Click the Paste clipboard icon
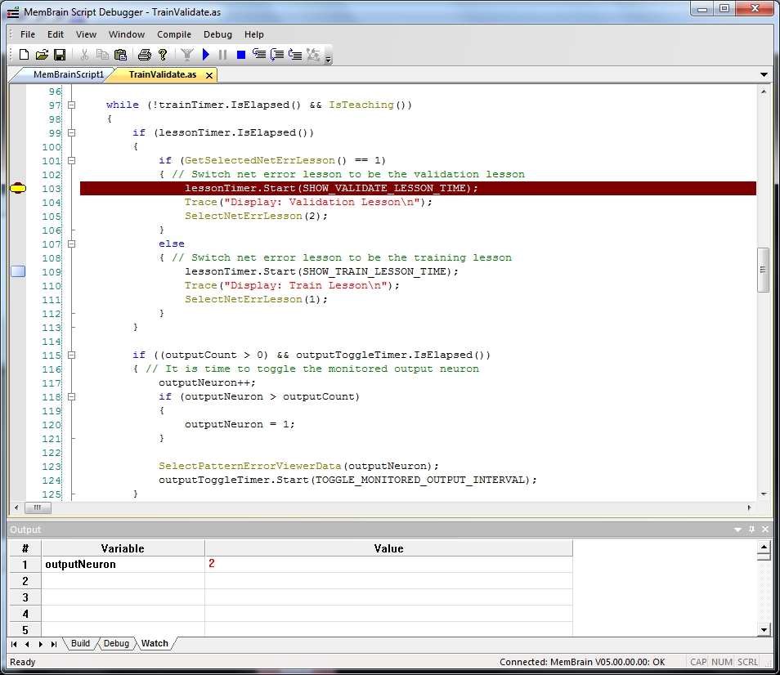Viewport: 780px width, 675px height. tap(121, 55)
